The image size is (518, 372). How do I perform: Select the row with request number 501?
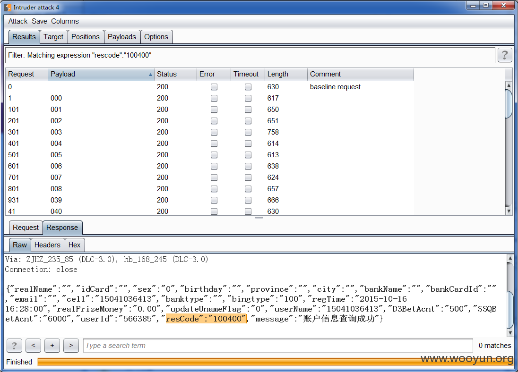tap(209, 155)
